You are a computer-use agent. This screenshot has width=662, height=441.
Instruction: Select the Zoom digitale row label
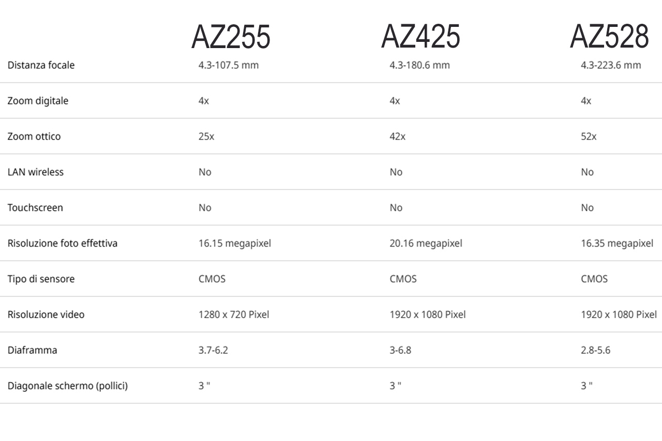click(38, 101)
